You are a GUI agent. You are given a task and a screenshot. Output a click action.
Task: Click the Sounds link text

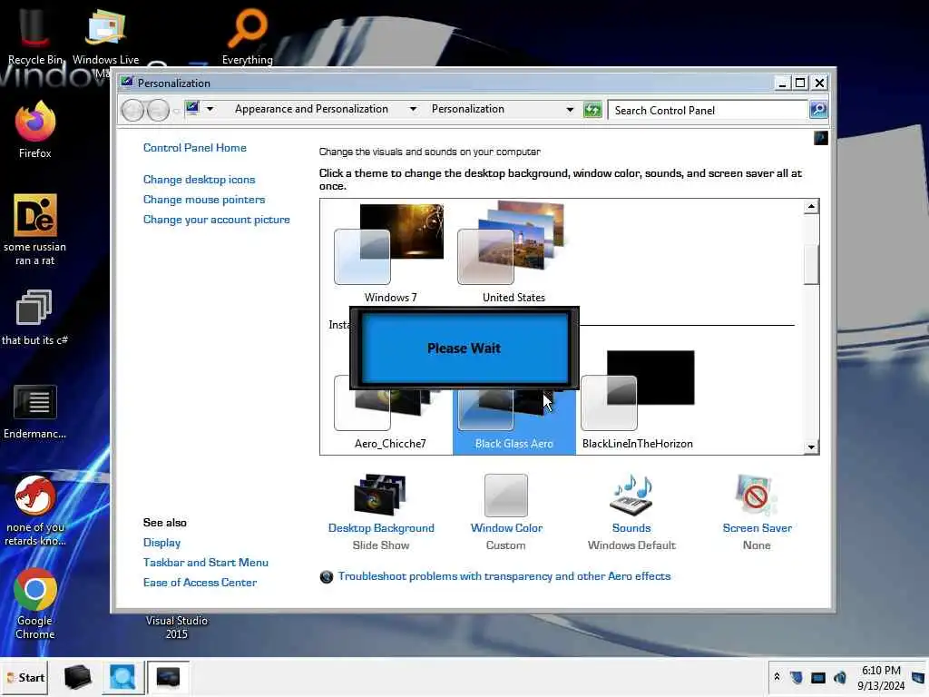coord(631,528)
